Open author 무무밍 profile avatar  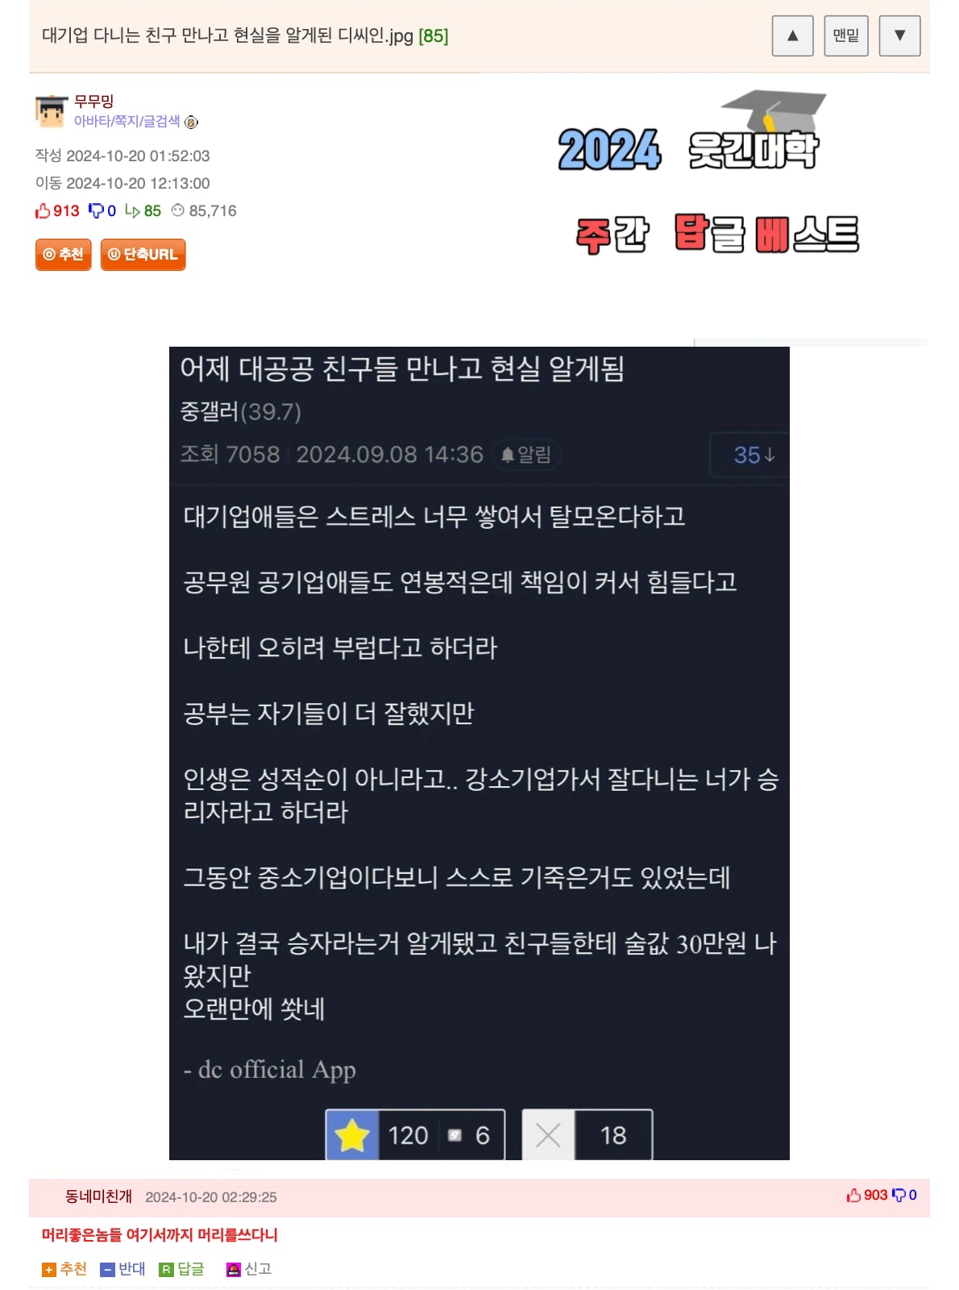[x=51, y=111]
